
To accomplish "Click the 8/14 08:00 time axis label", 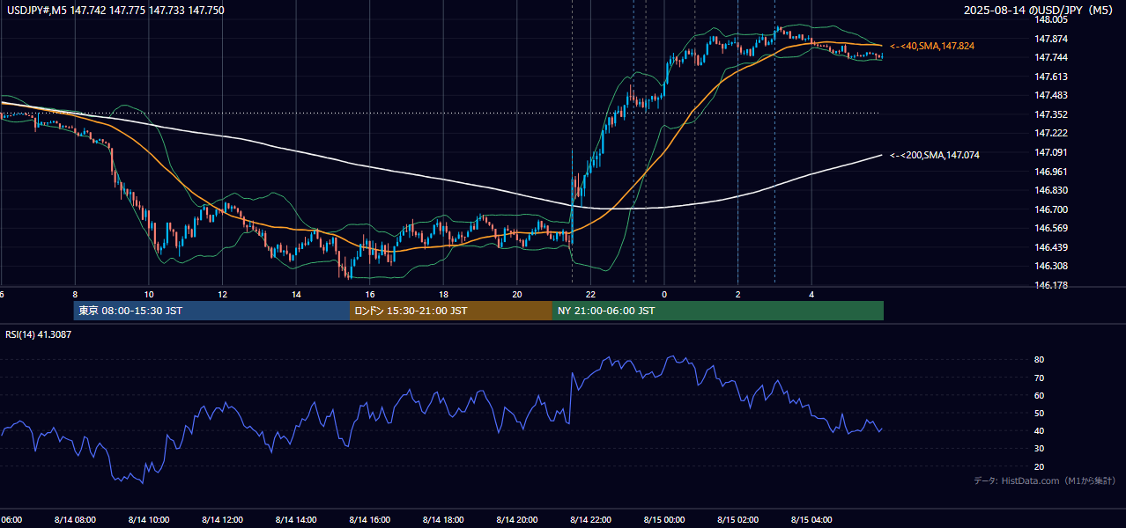I will [75, 520].
